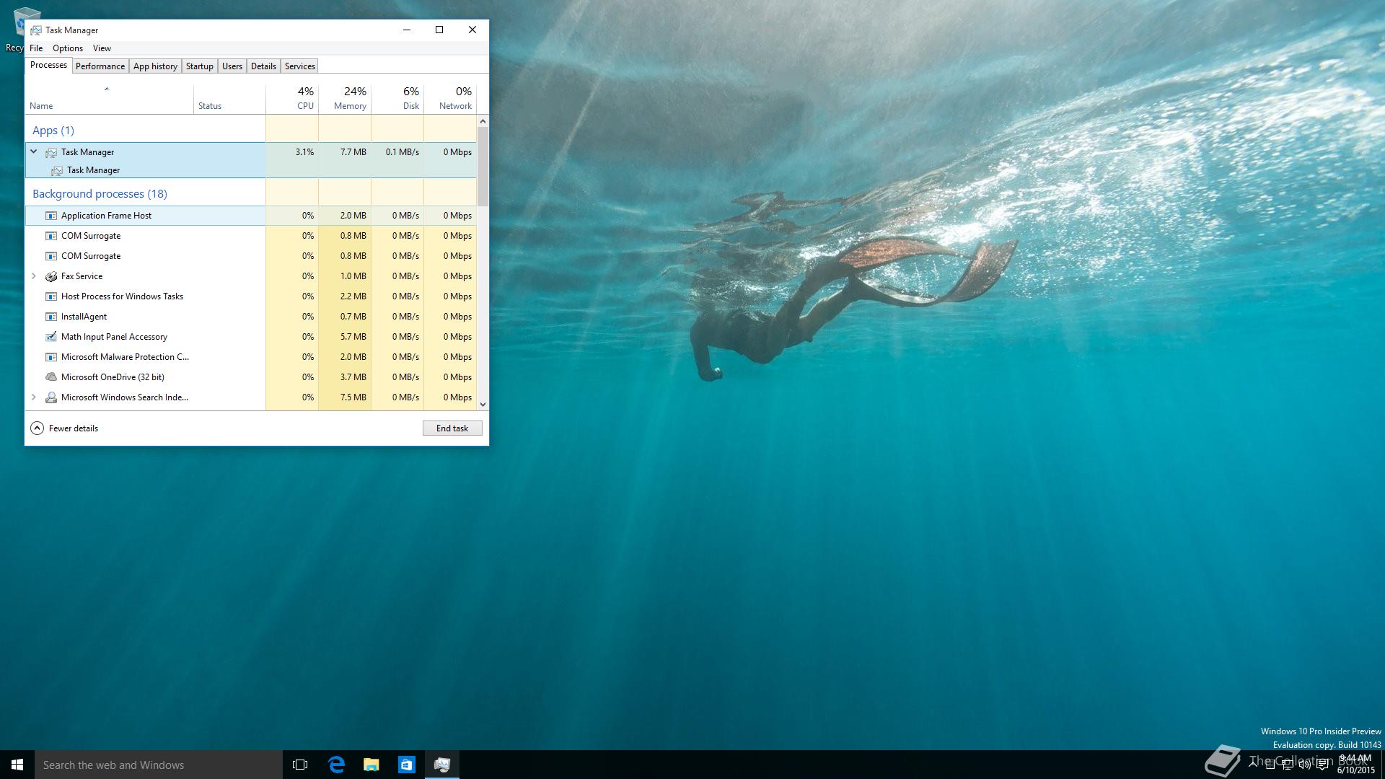Screen dimensions: 1385x779
Task: Click the scrollbar down arrow
Action: pos(483,405)
